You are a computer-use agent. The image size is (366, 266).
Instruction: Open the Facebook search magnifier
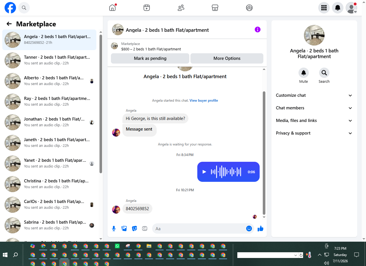(x=24, y=8)
